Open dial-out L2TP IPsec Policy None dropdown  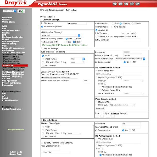click(x=77, y=62)
